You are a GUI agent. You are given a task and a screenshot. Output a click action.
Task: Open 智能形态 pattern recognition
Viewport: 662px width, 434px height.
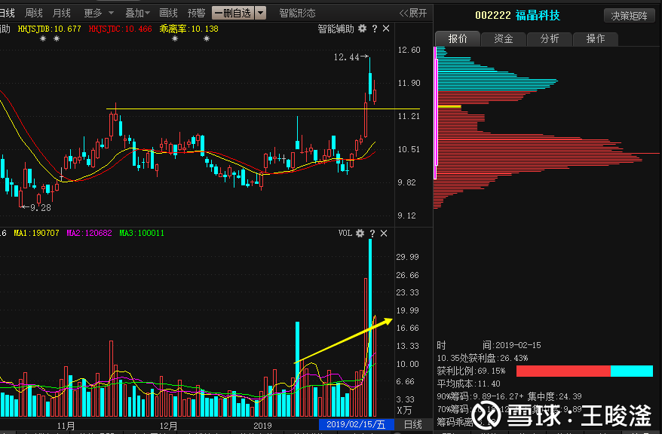[297, 13]
